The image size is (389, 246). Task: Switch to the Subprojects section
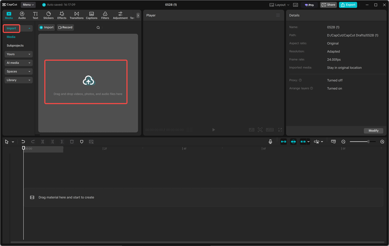tap(15, 45)
